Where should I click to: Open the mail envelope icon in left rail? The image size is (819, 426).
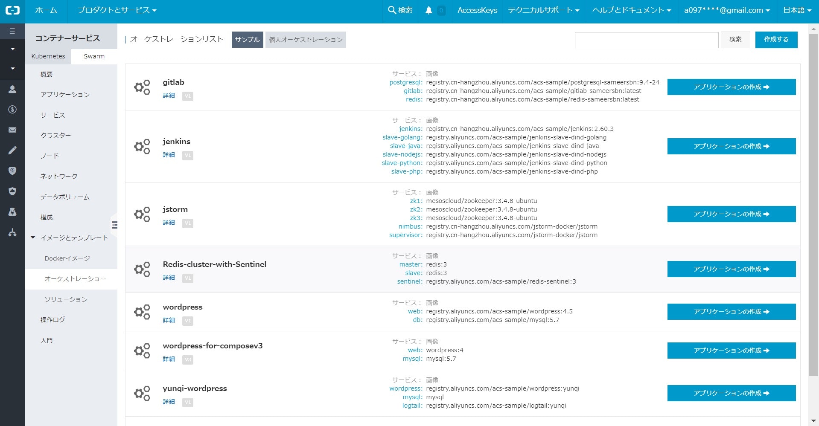tap(12, 130)
